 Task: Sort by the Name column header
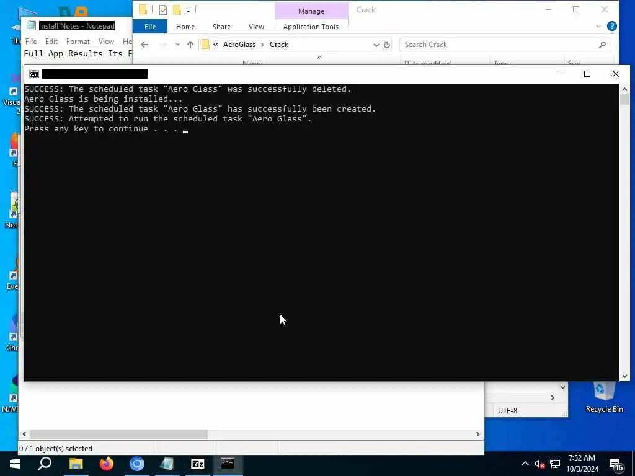(x=252, y=63)
